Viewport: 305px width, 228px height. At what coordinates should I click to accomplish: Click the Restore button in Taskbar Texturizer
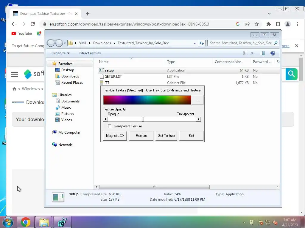click(141, 135)
